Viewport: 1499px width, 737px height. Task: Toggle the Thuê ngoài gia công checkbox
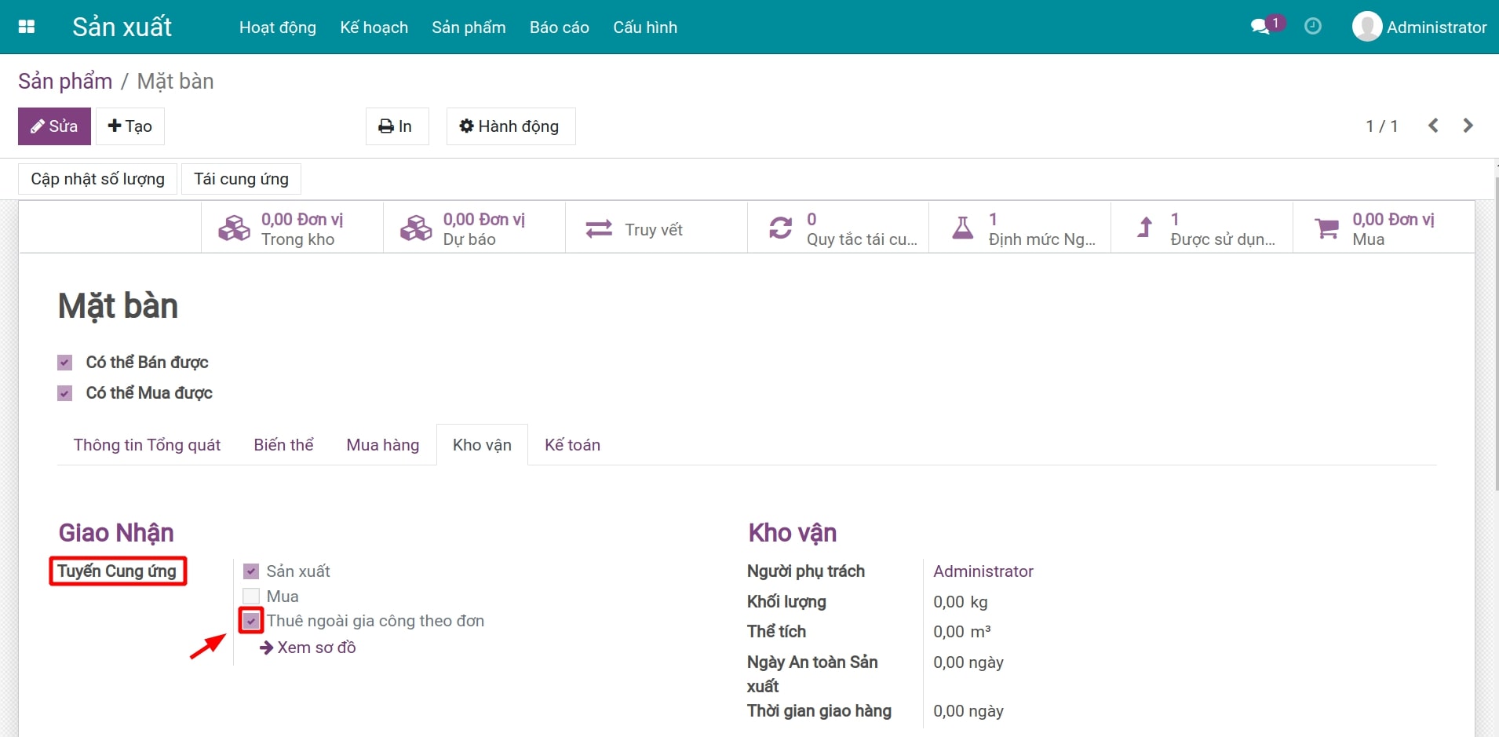(x=251, y=621)
